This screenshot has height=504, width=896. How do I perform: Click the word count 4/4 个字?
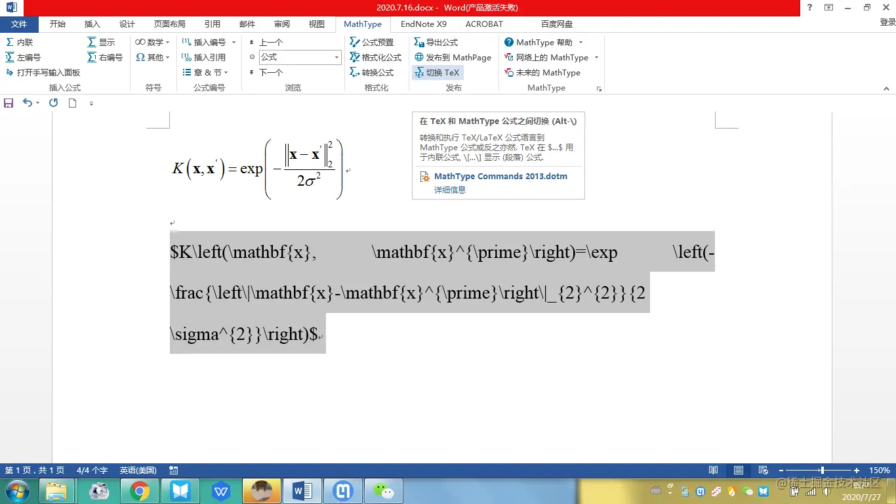pos(92,471)
